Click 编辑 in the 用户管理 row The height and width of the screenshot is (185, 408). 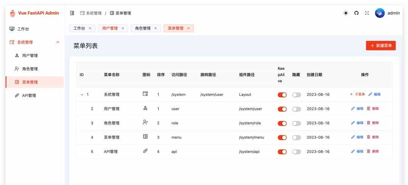[357, 109]
